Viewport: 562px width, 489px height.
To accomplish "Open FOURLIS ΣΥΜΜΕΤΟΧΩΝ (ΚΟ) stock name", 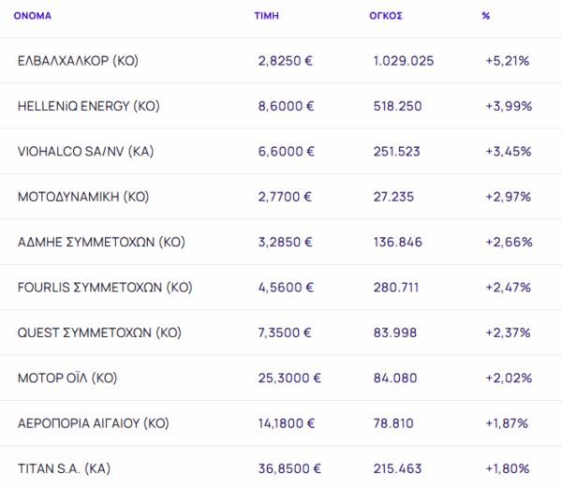I will pos(105,288).
